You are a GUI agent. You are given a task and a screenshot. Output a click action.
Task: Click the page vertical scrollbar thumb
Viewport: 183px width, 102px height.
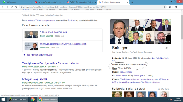pos(182,27)
